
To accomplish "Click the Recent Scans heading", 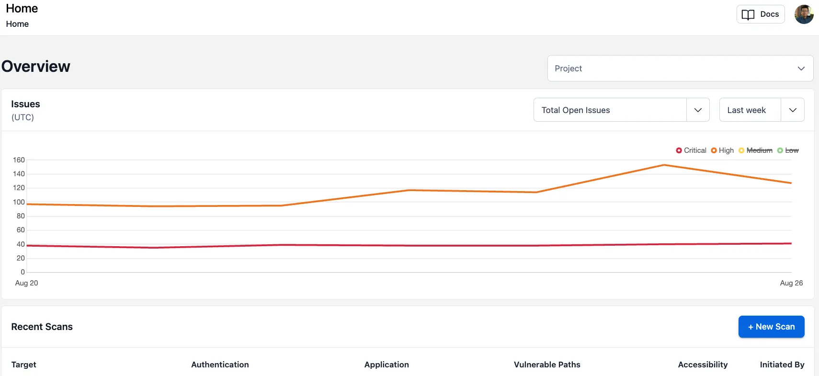I will [42, 327].
